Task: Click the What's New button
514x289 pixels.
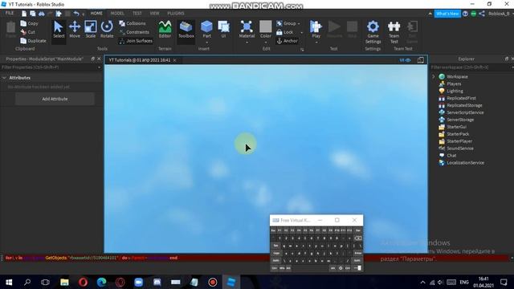Action: click(447, 14)
